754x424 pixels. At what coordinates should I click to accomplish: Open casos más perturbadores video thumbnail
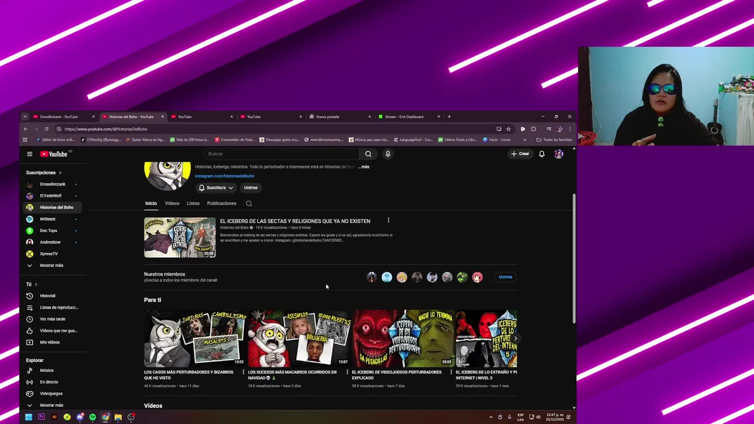tap(195, 339)
